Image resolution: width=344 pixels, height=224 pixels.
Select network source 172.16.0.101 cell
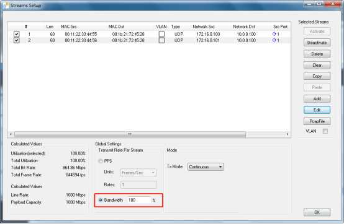208,40
